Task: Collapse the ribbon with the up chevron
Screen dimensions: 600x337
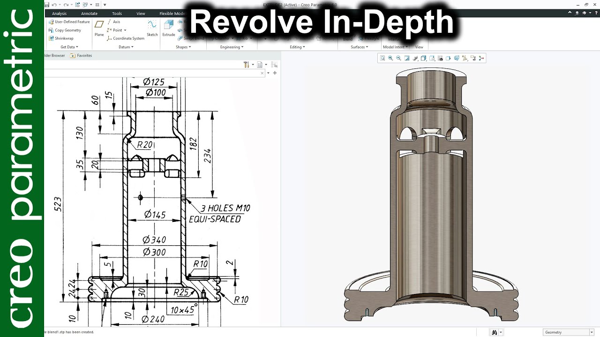Action: (x=570, y=12)
